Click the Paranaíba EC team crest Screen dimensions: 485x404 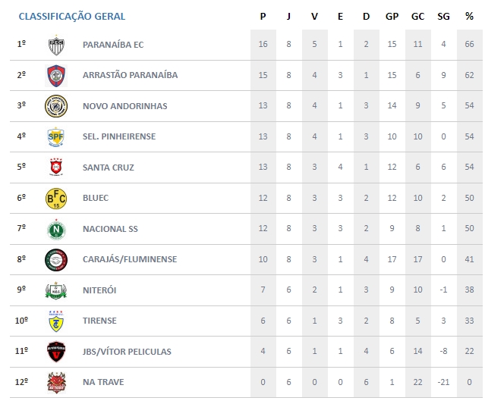[56, 45]
